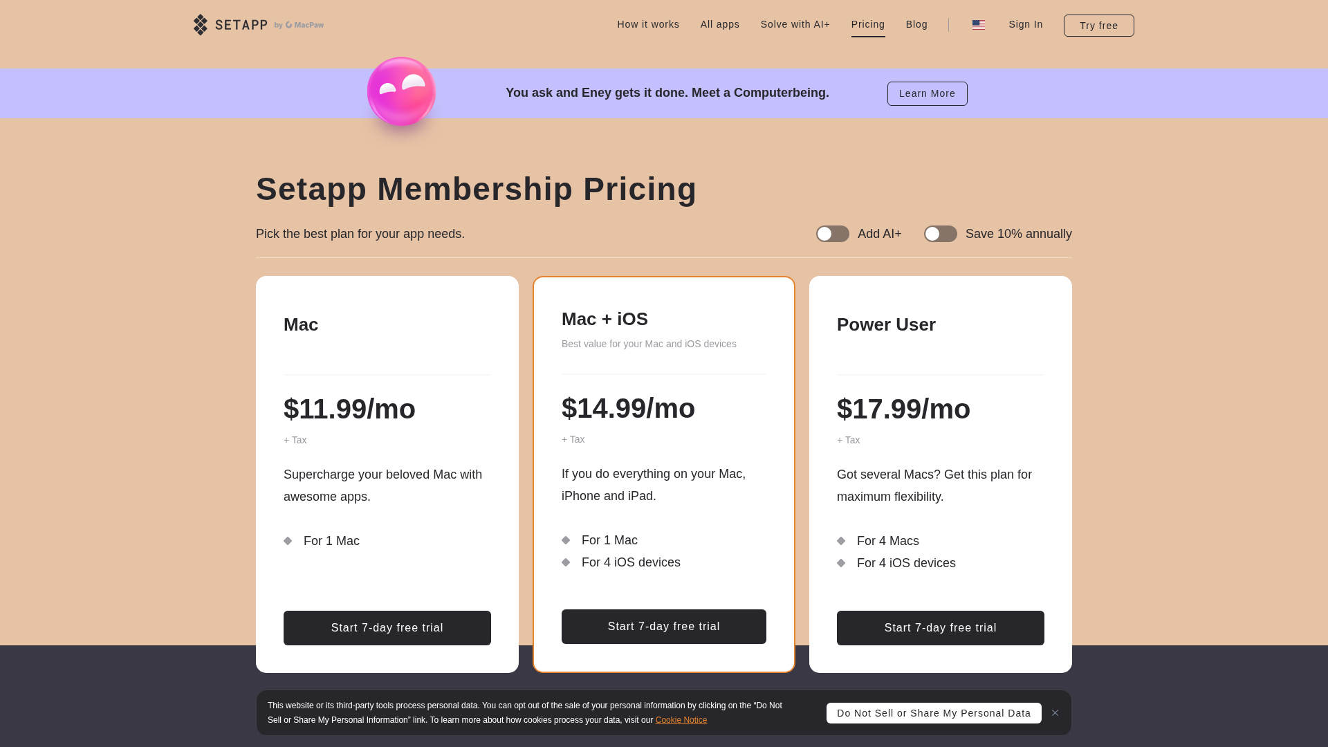Click the Setapp logo icon
The height and width of the screenshot is (747, 1328).
tap(201, 25)
